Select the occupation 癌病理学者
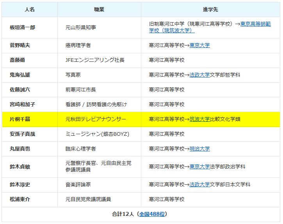The image size is (283, 224). click(78, 45)
